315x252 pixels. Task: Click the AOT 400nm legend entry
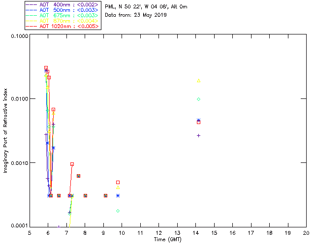click(x=63, y=4)
